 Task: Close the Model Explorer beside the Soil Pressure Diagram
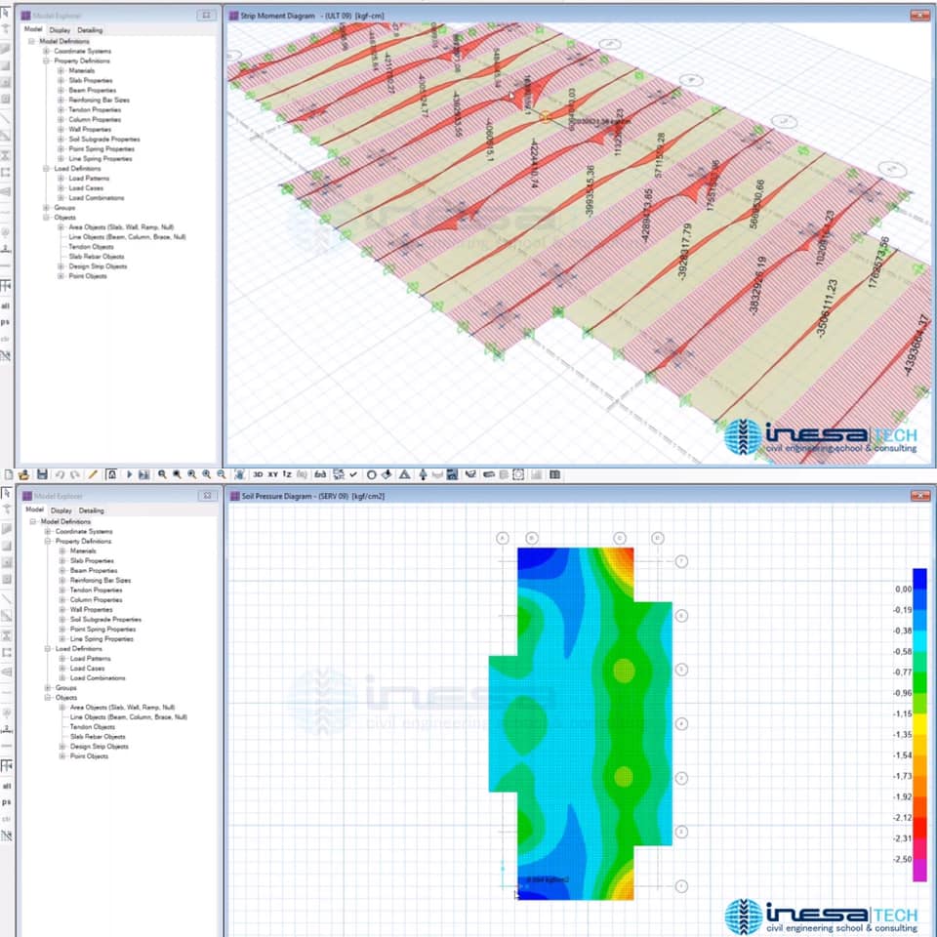[207, 496]
